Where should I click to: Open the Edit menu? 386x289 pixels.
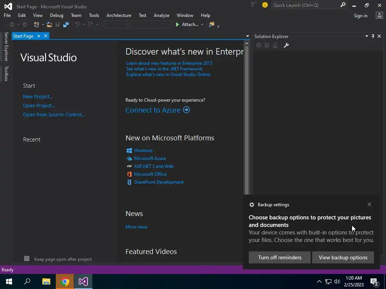pyautogui.click(x=21, y=15)
